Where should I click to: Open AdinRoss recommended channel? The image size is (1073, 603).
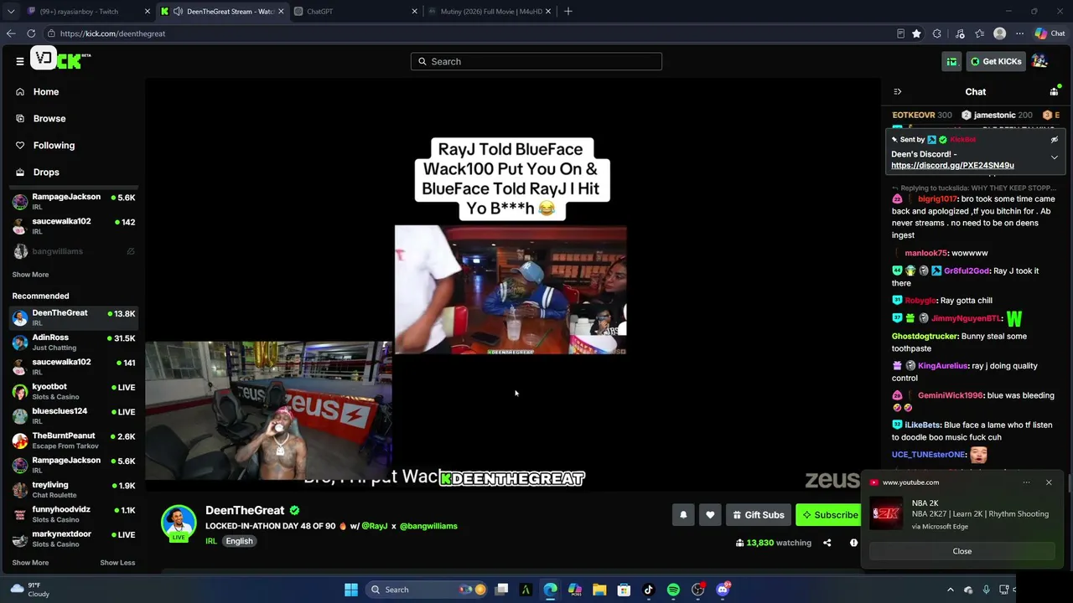pos(73,343)
